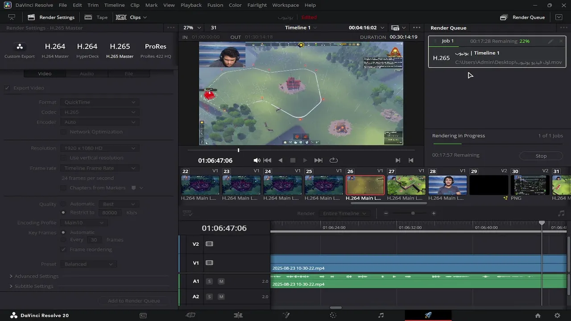Screen dimensions: 571x321
Task: Toggle the Render Queue panel button
Action: click(522, 17)
